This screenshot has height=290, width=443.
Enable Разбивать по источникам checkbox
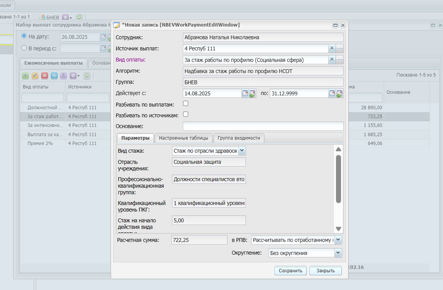pos(186,114)
